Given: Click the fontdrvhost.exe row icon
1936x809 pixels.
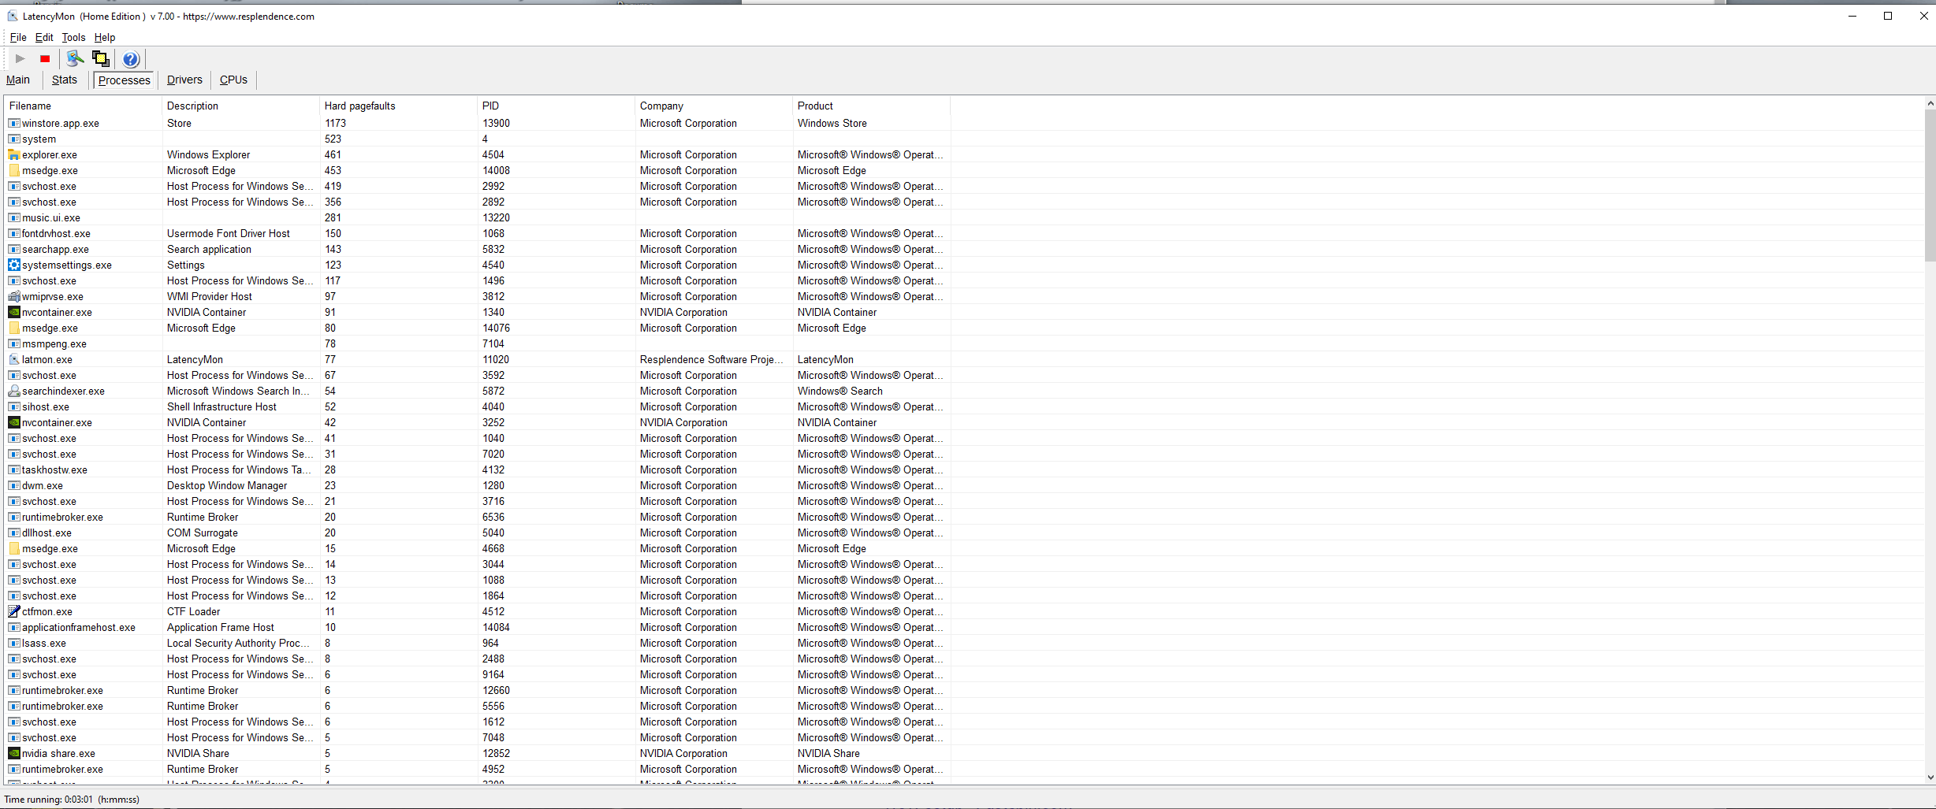Looking at the screenshot, I should coord(14,233).
